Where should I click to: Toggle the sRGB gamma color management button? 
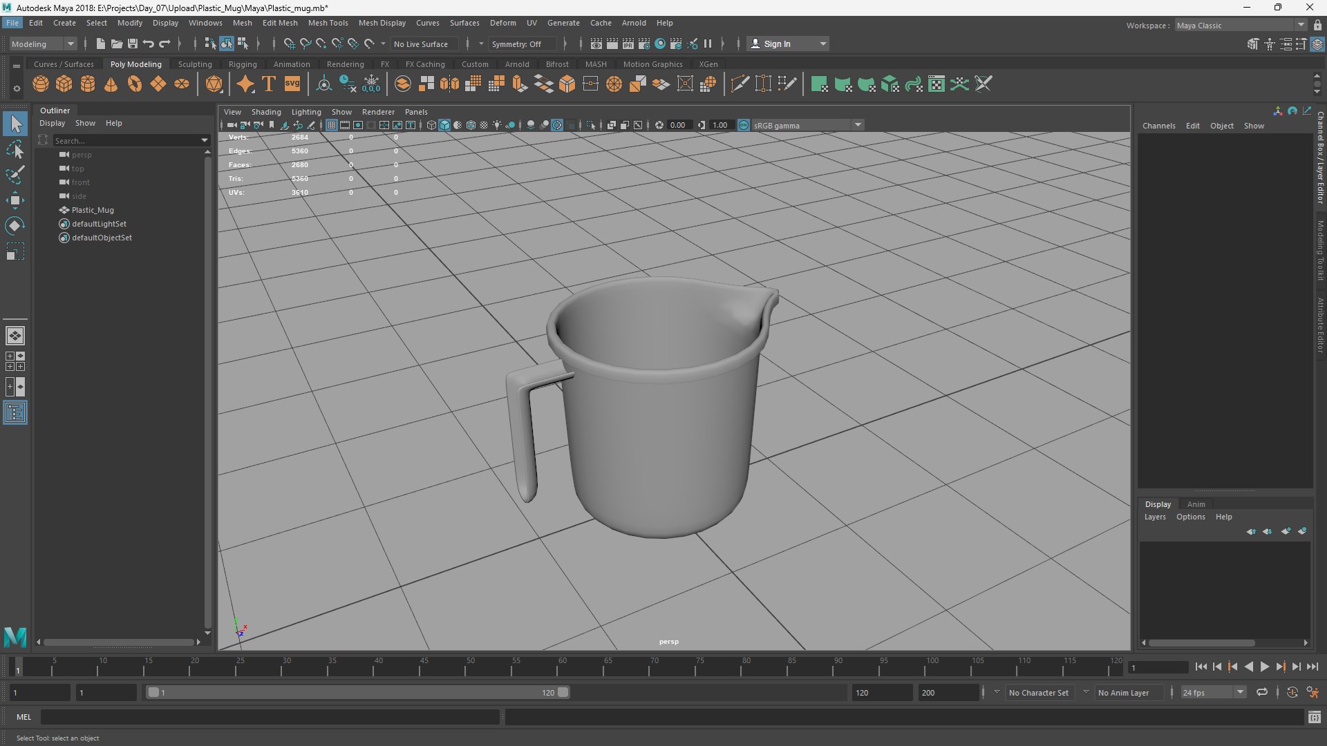point(744,125)
